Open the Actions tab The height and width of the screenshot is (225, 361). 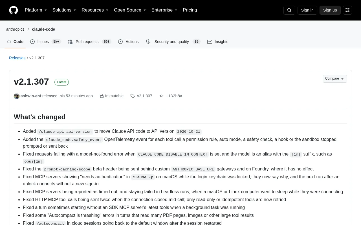[128, 42]
